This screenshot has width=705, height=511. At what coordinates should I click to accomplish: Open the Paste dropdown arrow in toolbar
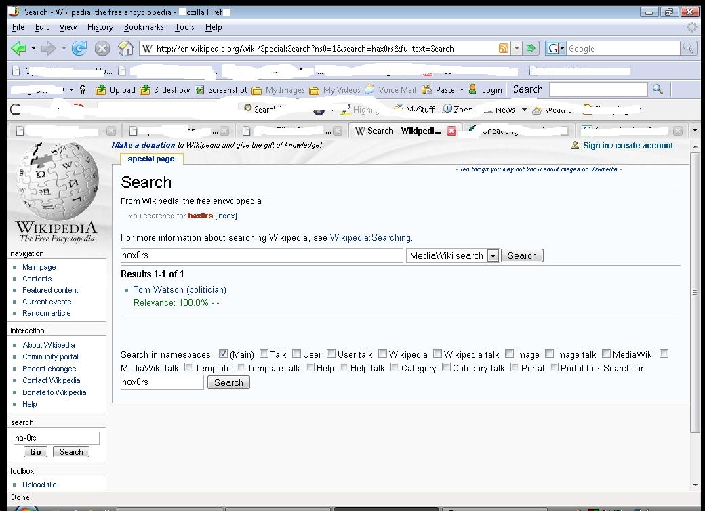click(462, 90)
